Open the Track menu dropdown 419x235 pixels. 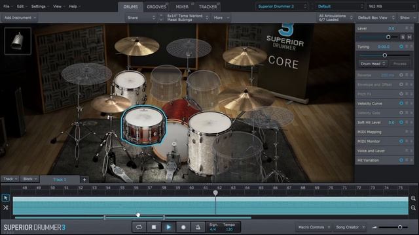point(10,179)
